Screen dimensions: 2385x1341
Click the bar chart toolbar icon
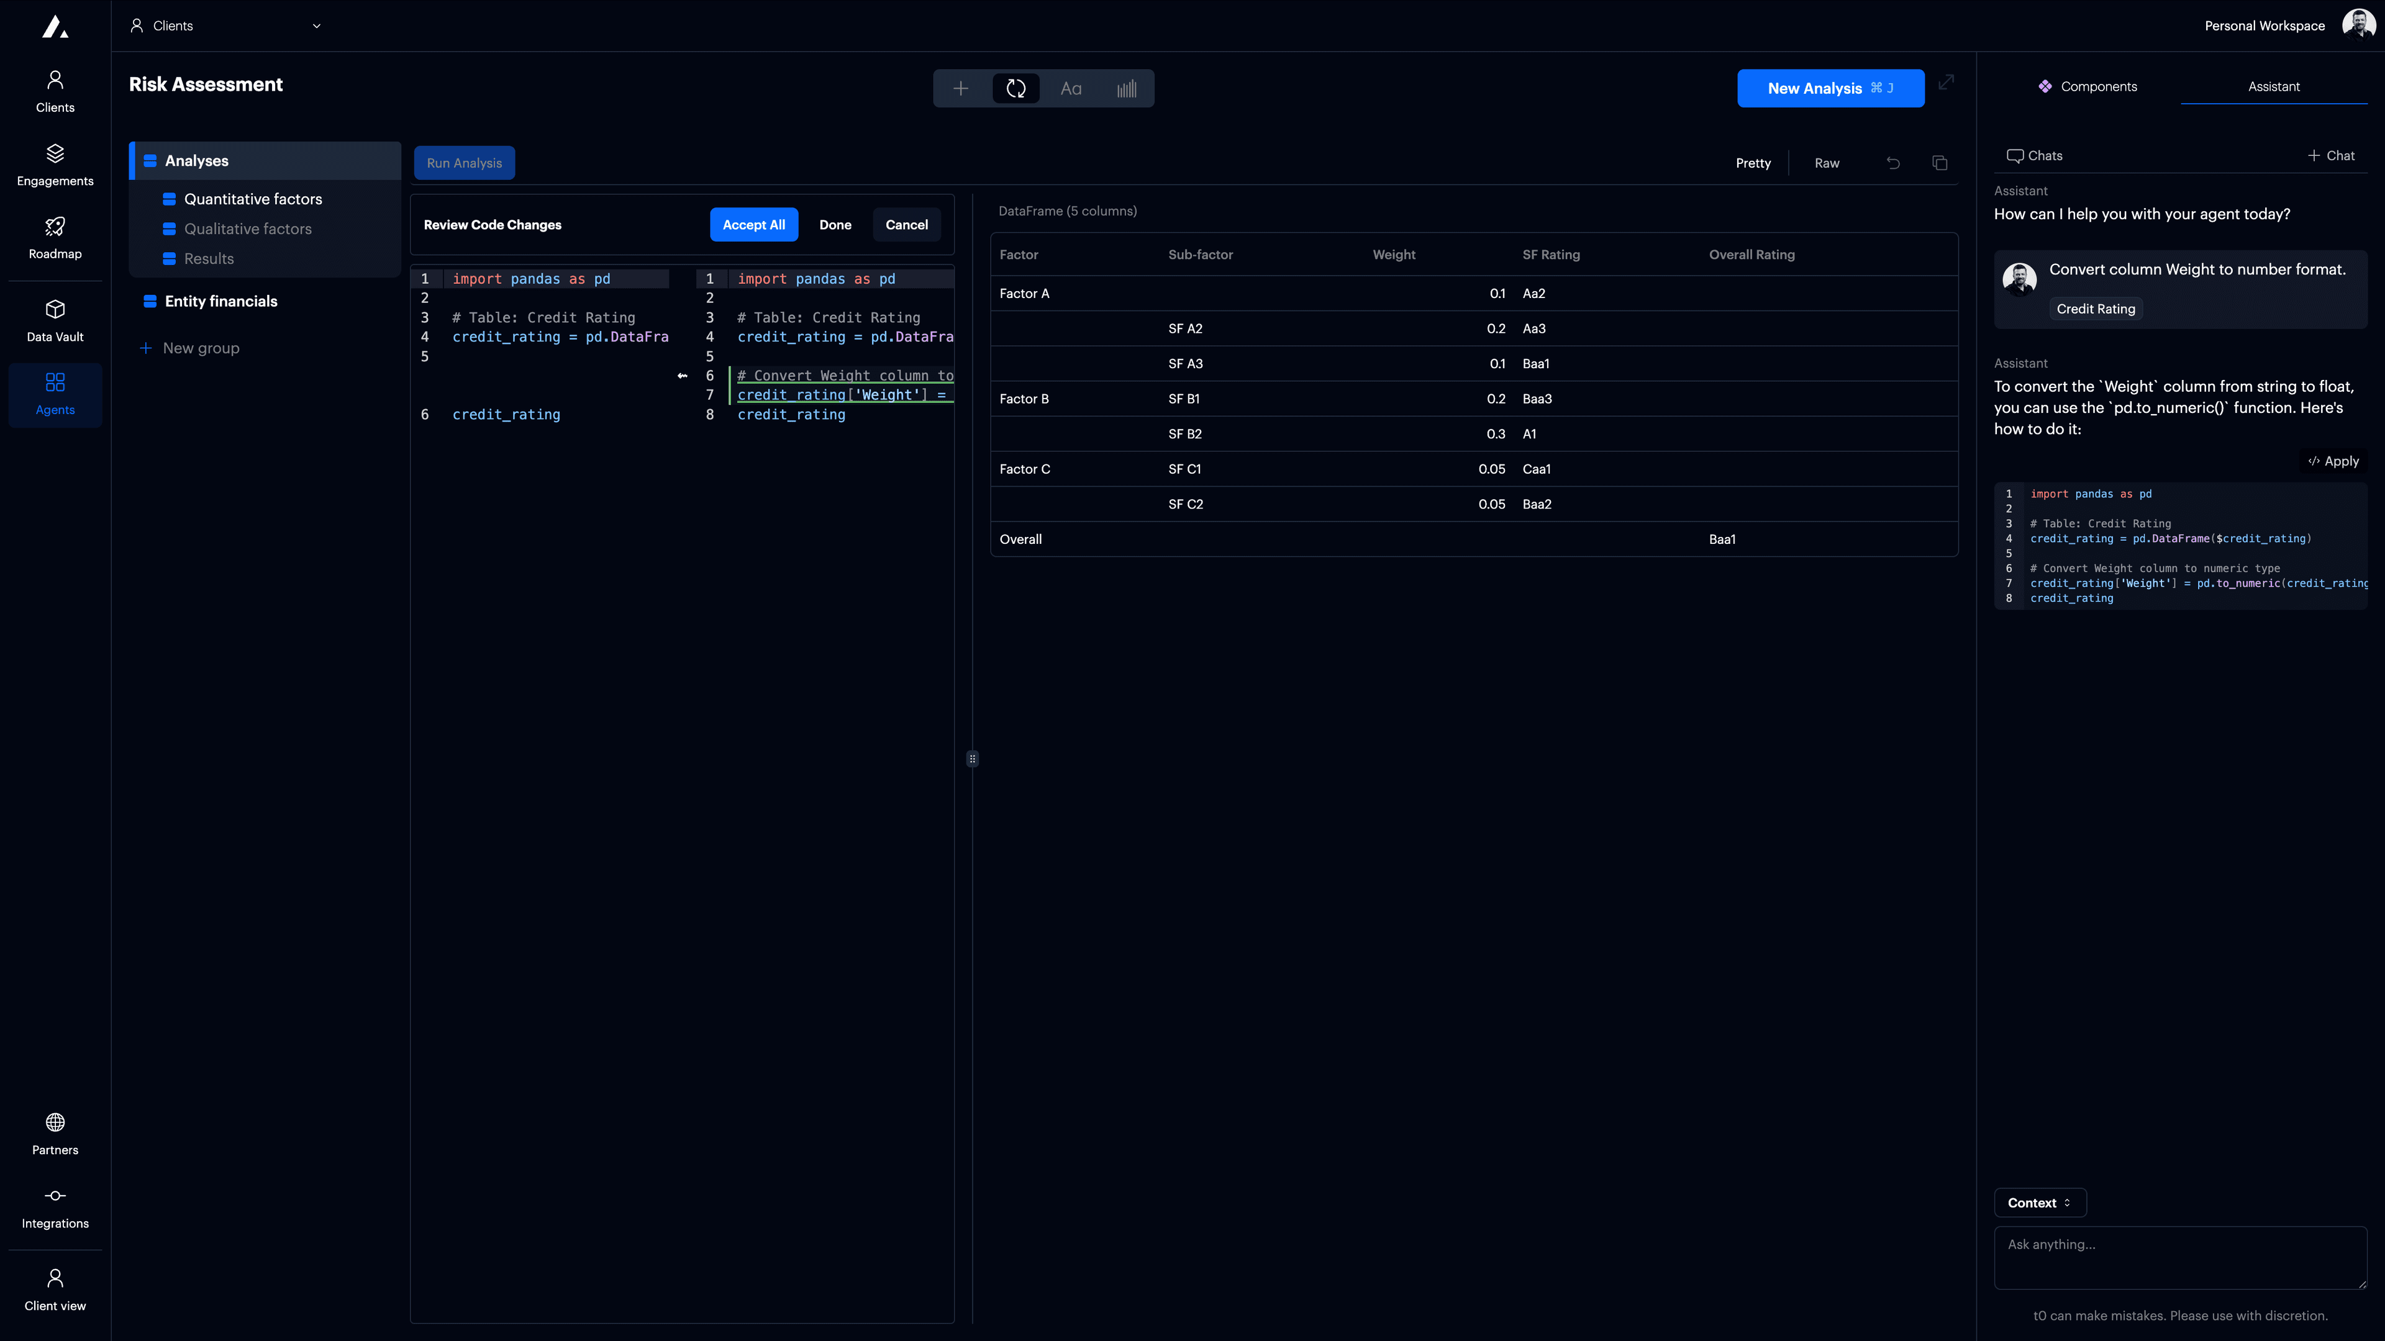pos(1126,89)
